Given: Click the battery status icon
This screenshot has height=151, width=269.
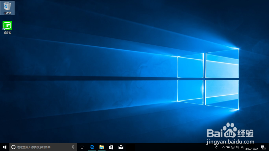Looking at the screenshot, I should tap(228, 147).
